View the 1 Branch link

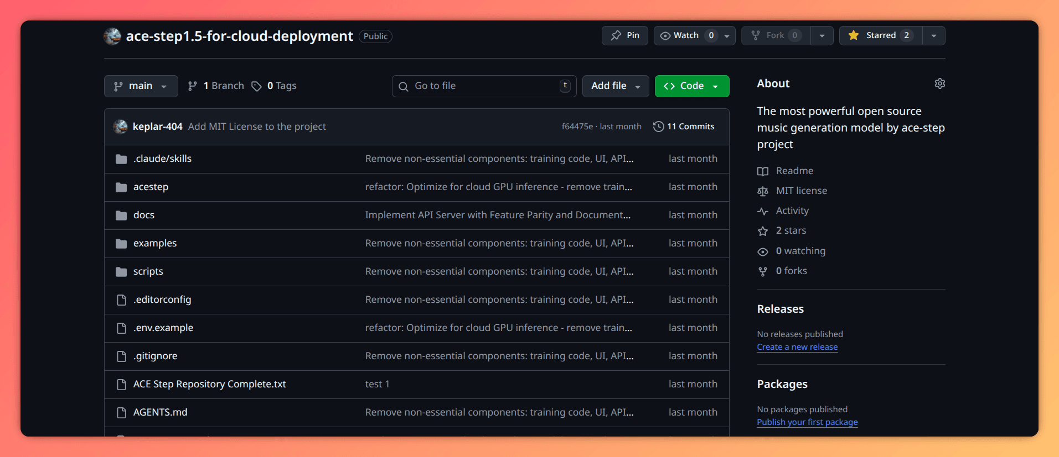[216, 86]
